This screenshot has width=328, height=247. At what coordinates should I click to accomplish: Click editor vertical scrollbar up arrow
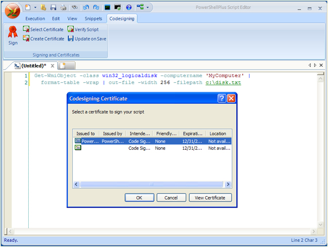(320, 79)
